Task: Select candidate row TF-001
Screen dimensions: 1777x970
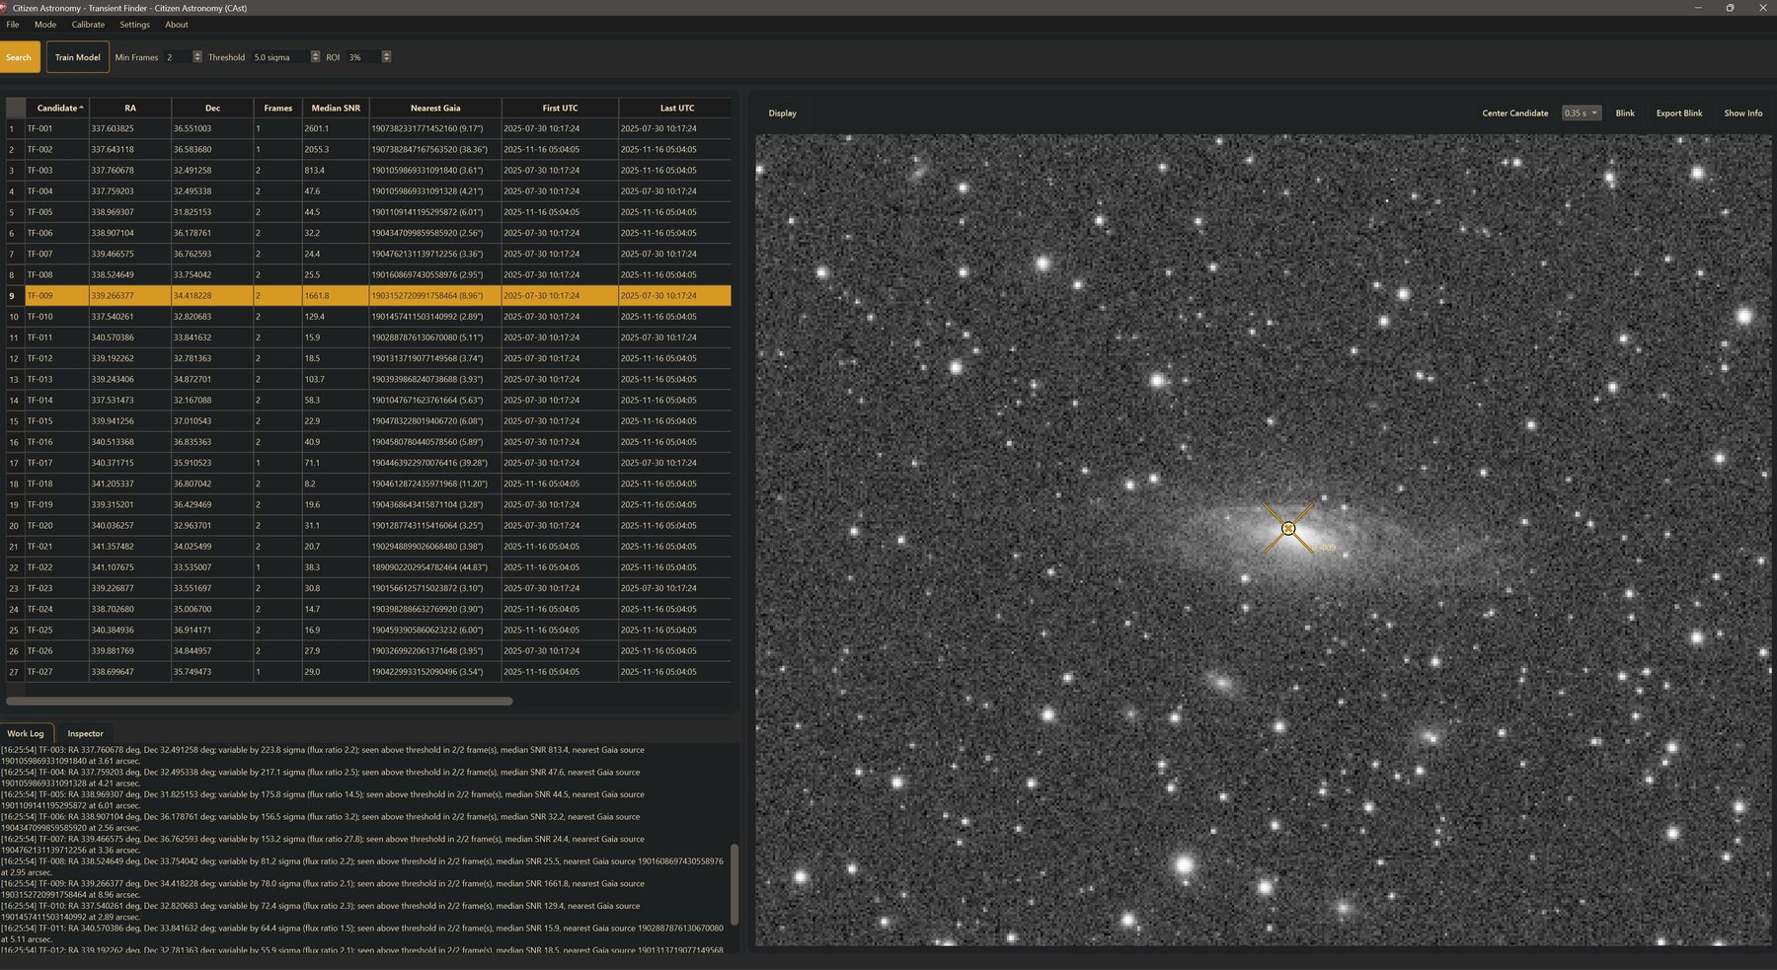Action: [x=367, y=128]
